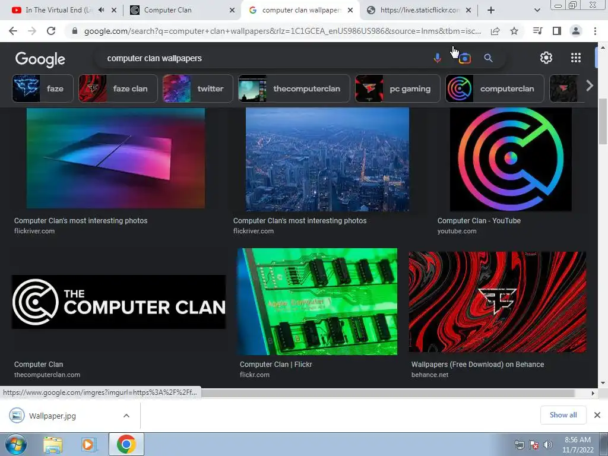608x456 pixels.
Task: Open the red swirl FaZe wallpaper
Action: point(498,302)
